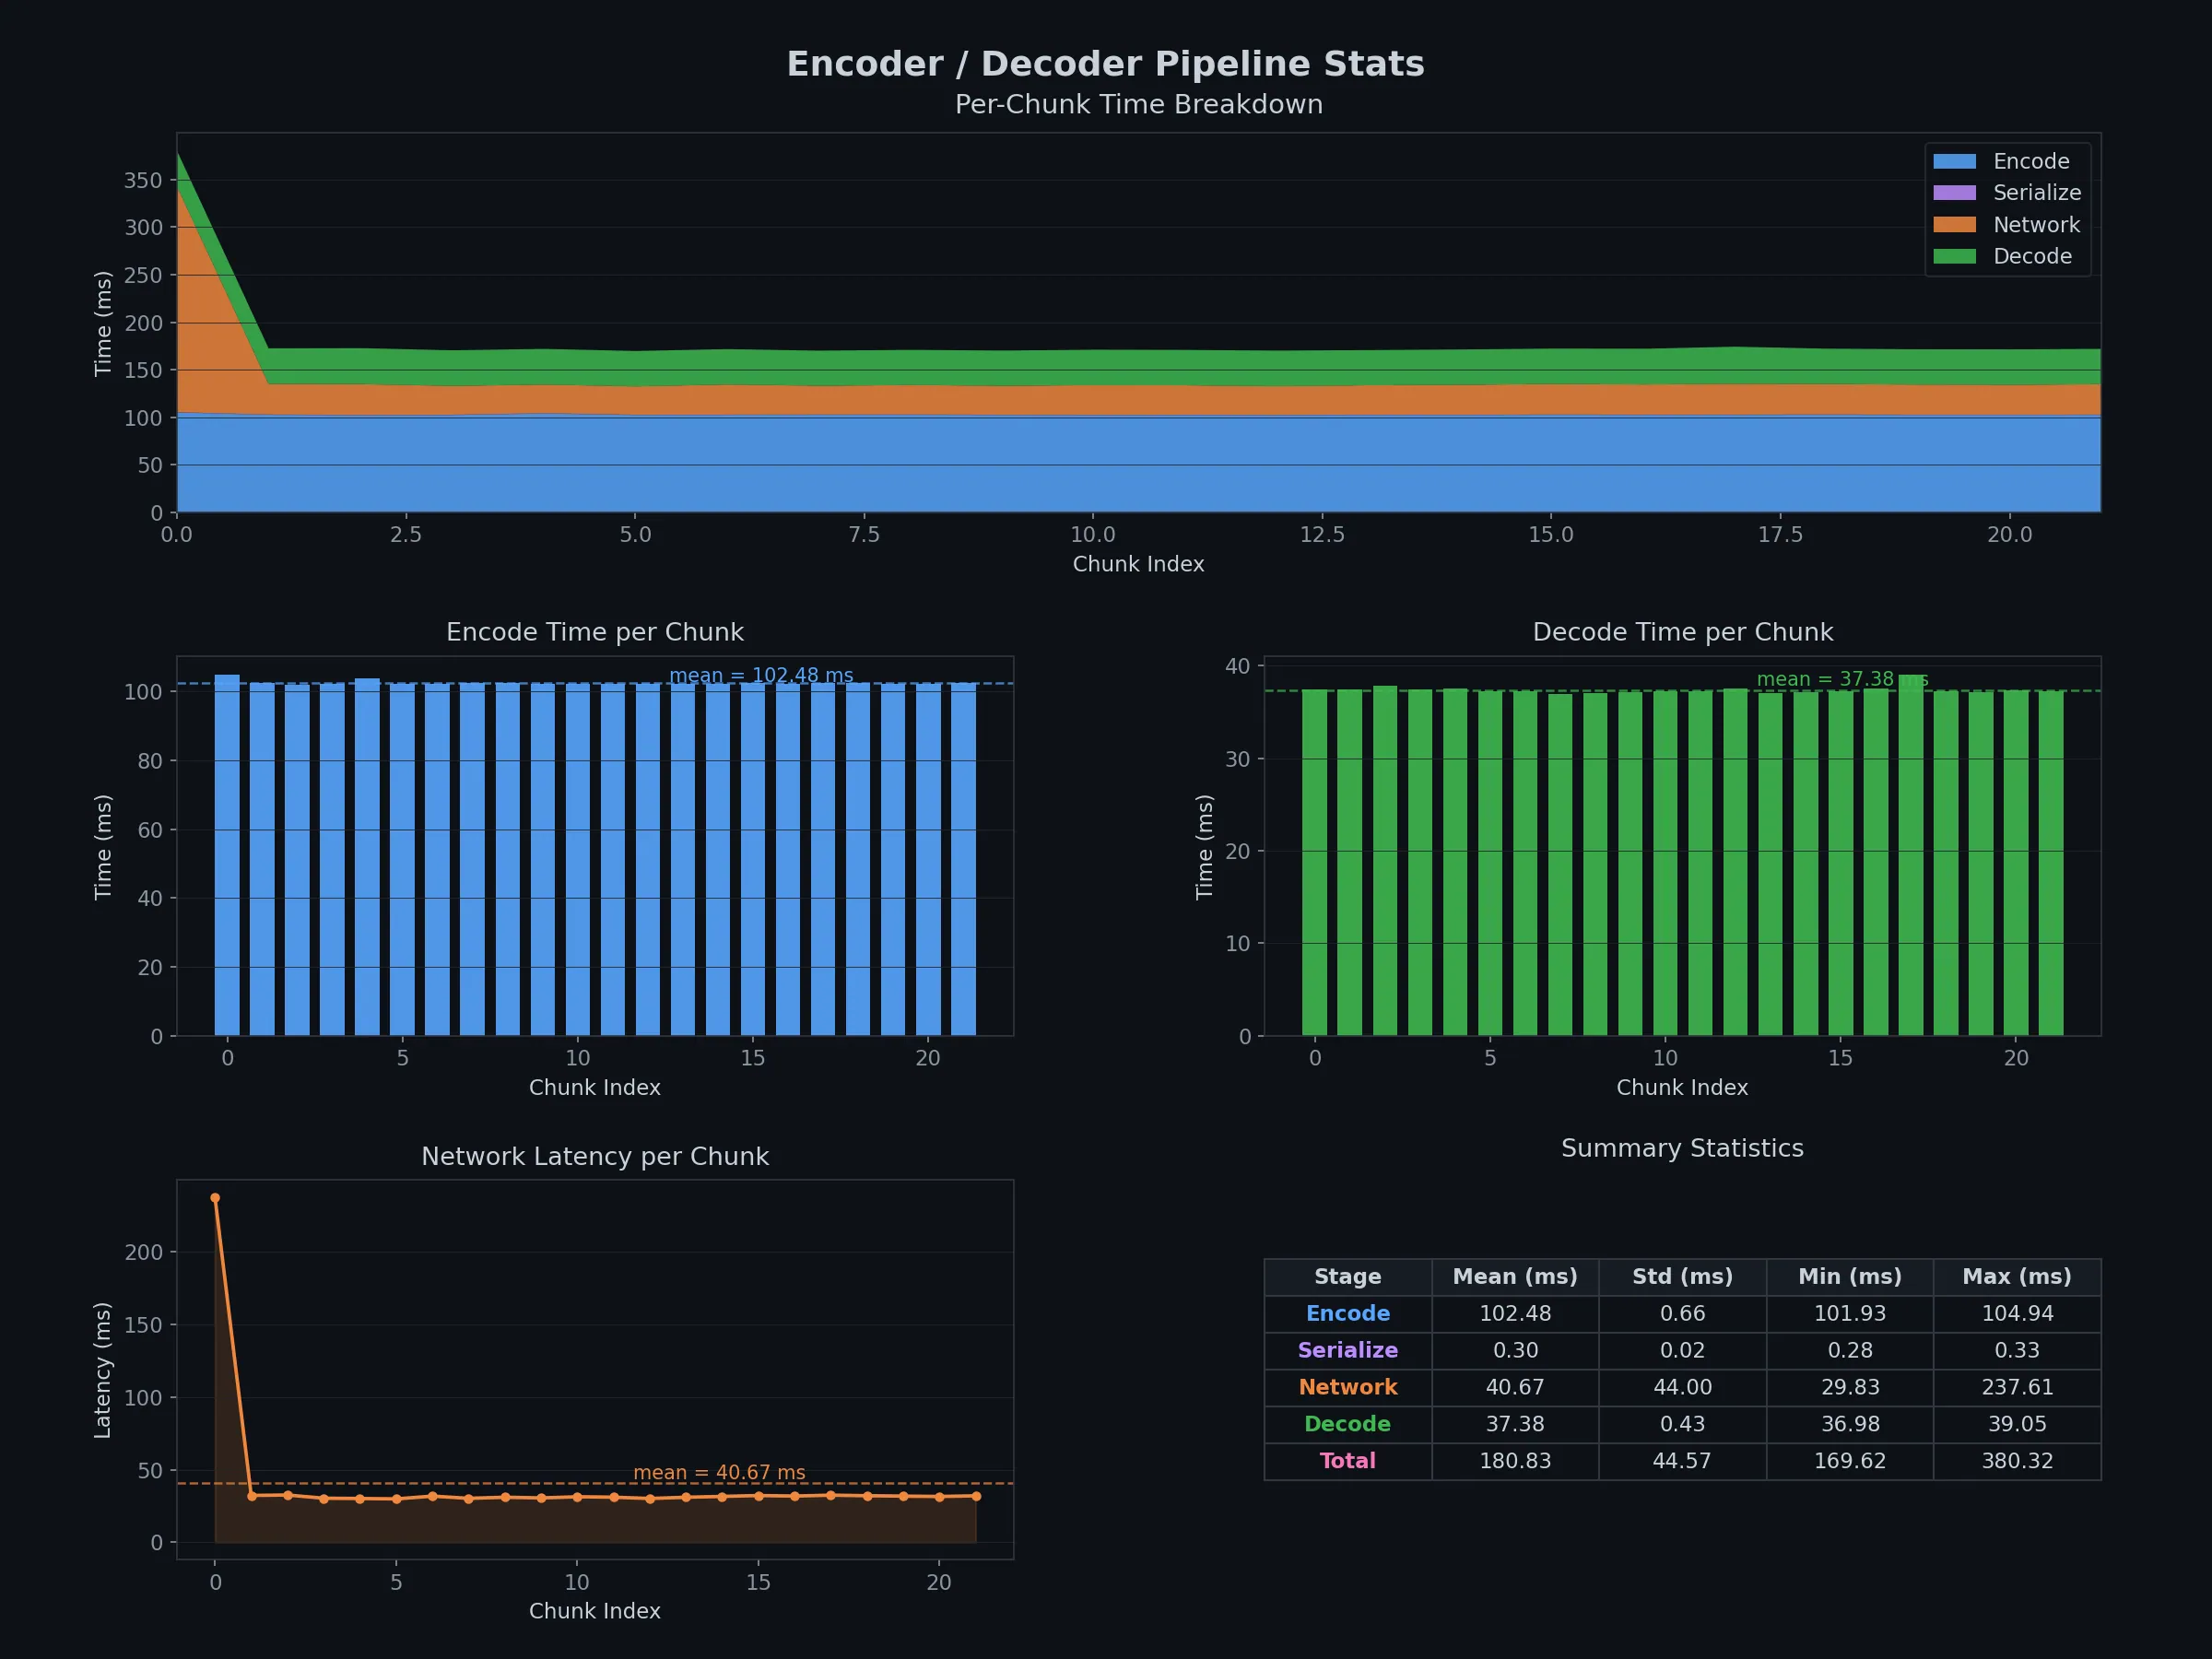
Task: Click the 'Chunk Index' label under the stacked chart
Action: (1138, 564)
